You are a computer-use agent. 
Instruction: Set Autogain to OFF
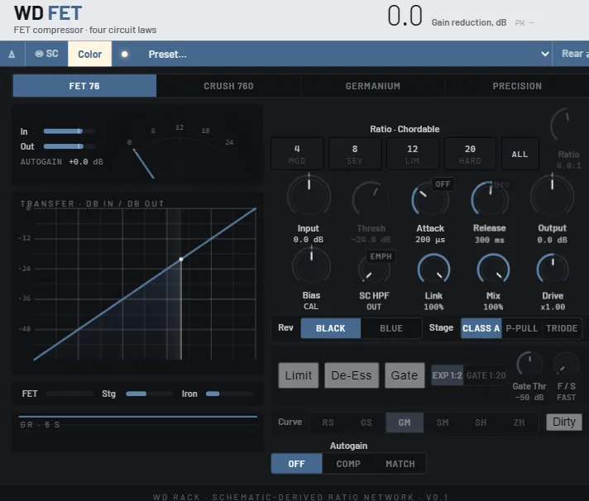pos(297,464)
